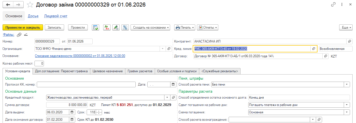Expand Способ расчета вознаграждения dropdown
The height and width of the screenshot is (123, 356).
click(314, 120)
